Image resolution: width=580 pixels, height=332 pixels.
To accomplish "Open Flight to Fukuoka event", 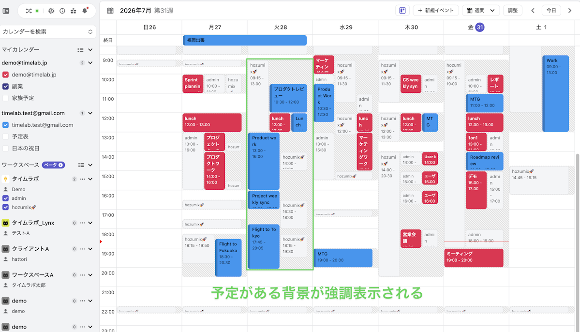I will pyautogui.click(x=228, y=257).
